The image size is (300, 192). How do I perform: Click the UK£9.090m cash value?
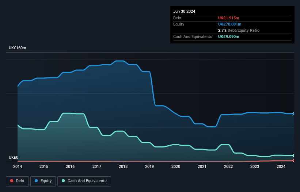(x=229, y=37)
